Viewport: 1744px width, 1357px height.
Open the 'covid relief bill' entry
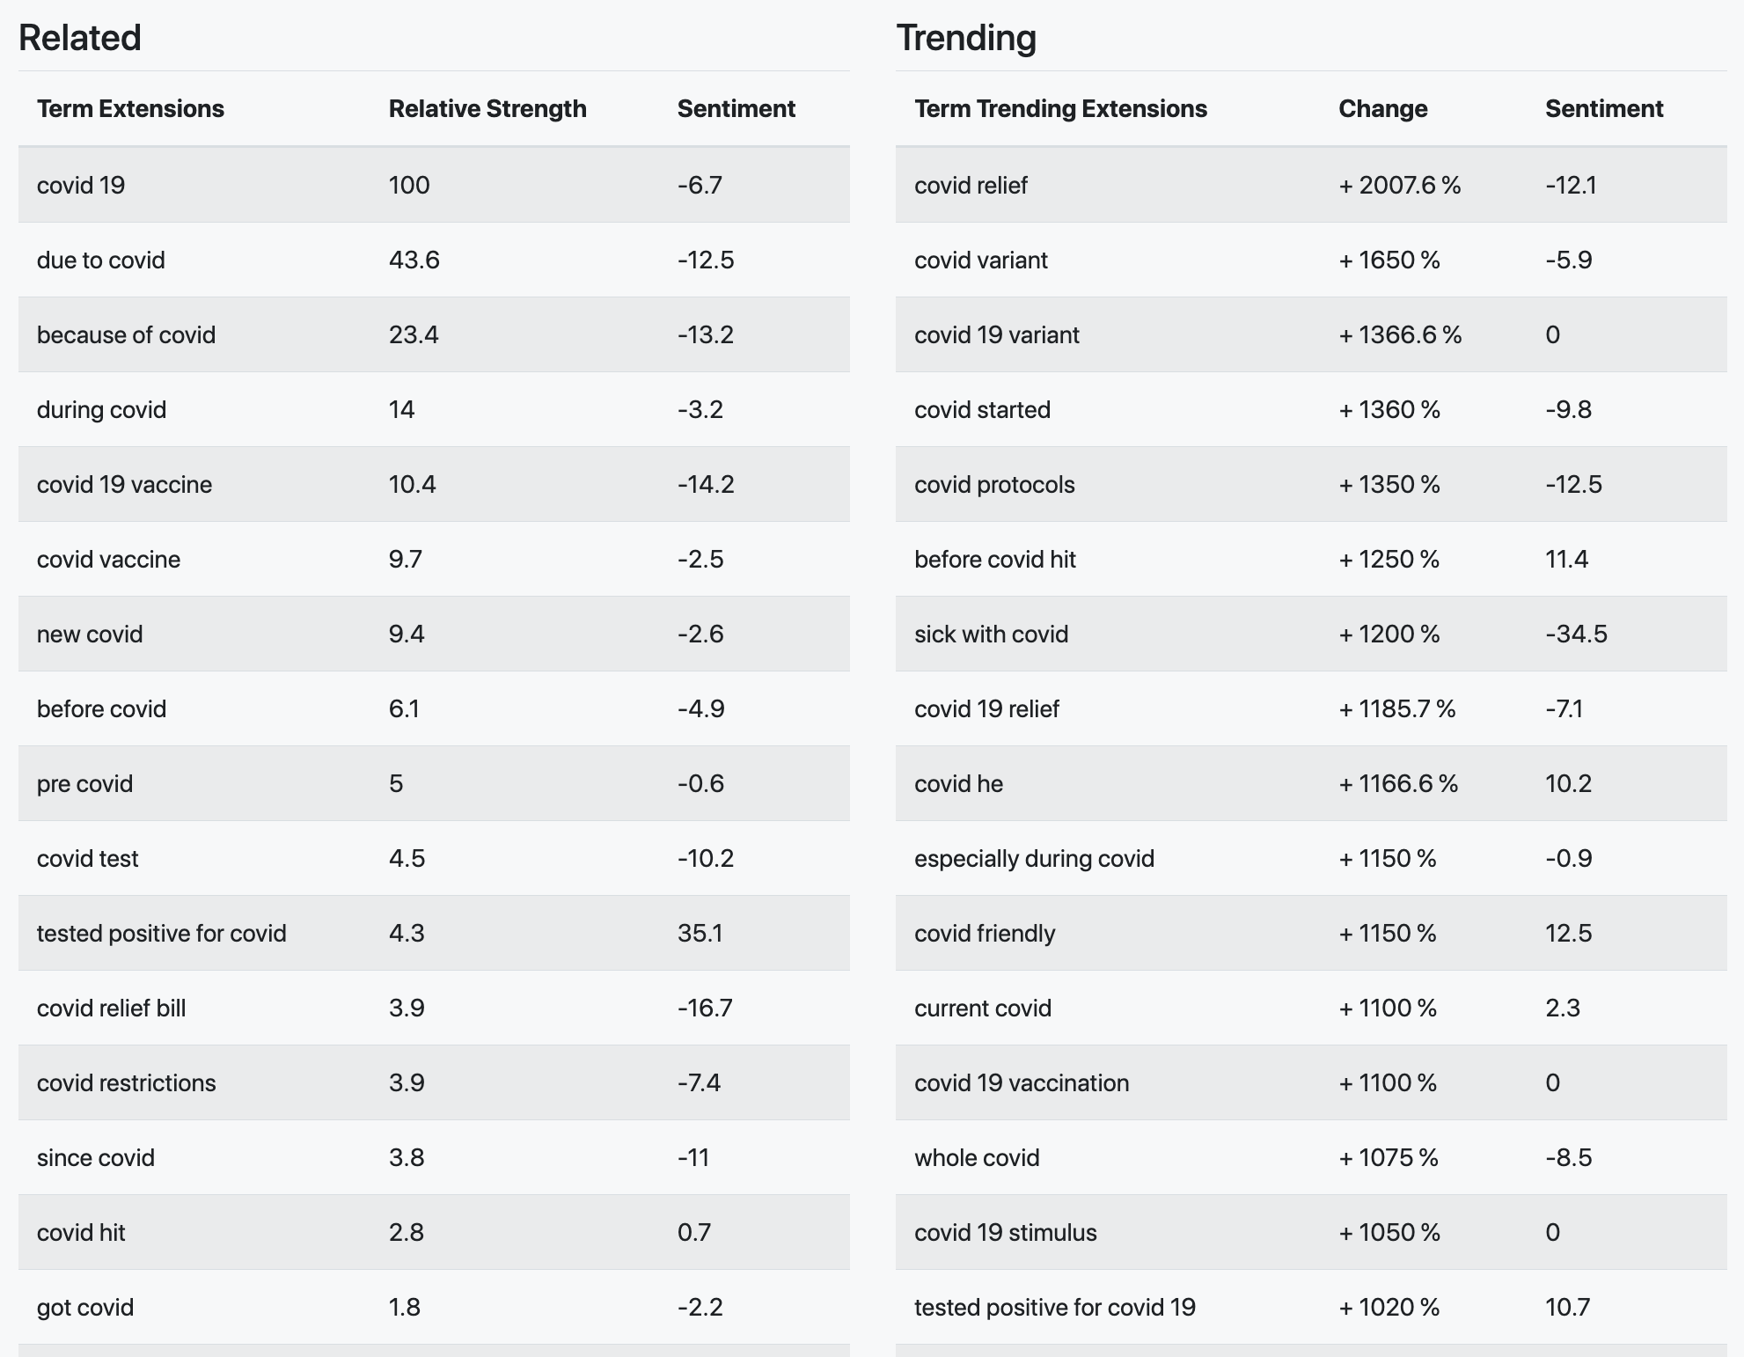[x=112, y=1008]
